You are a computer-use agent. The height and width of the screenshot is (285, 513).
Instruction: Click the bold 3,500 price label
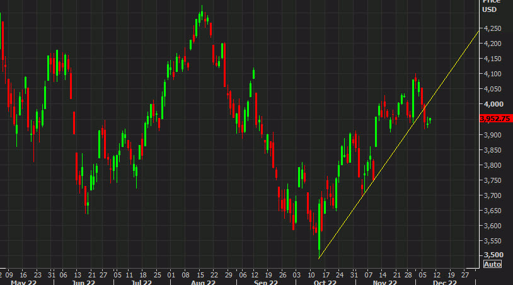pos(493,255)
